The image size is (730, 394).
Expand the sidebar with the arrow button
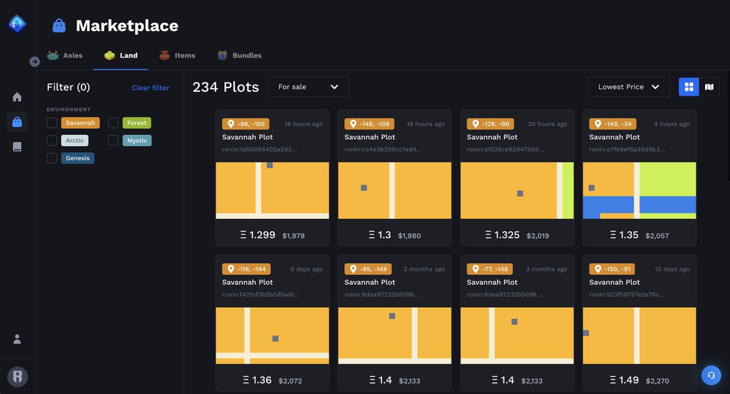click(x=35, y=61)
